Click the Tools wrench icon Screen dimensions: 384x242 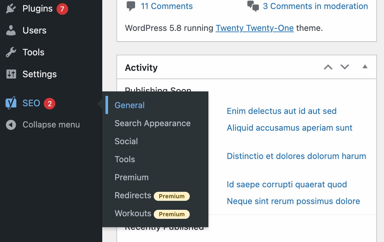(11, 52)
